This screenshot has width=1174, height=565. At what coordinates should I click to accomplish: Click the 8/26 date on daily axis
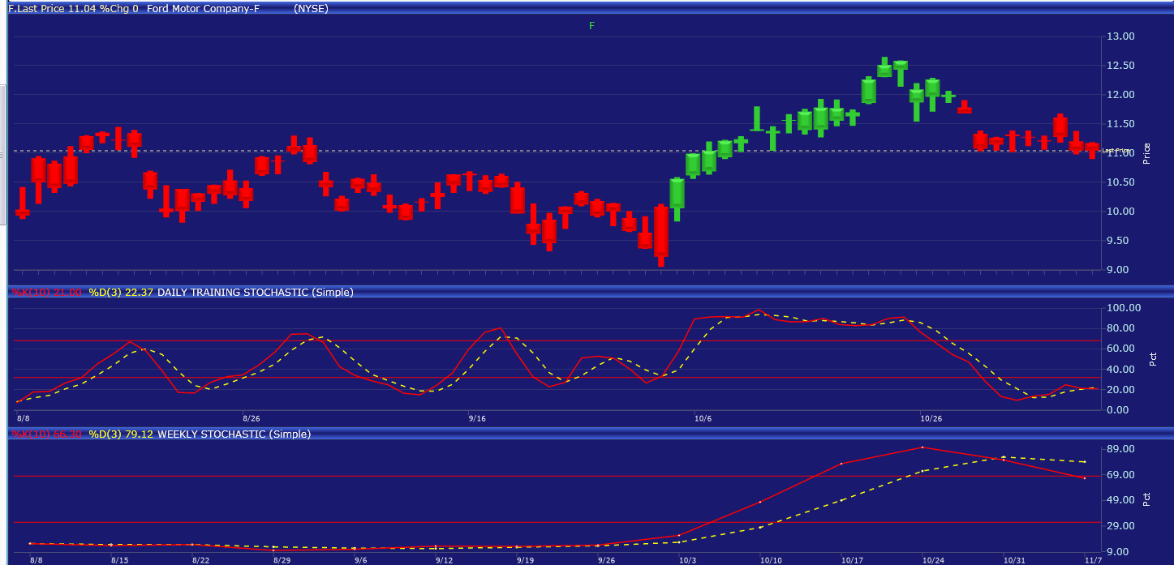pos(251,419)
